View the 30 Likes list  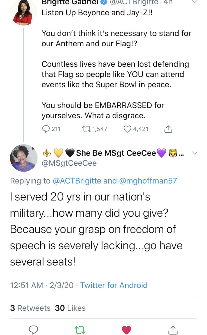[70, 308]
